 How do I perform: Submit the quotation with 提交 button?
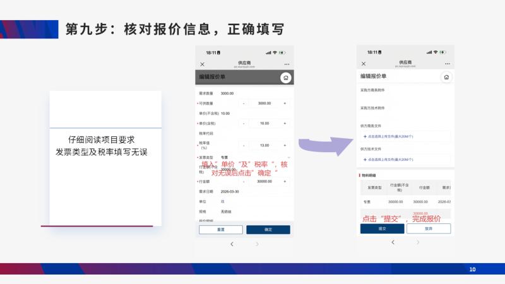point(383,228)
